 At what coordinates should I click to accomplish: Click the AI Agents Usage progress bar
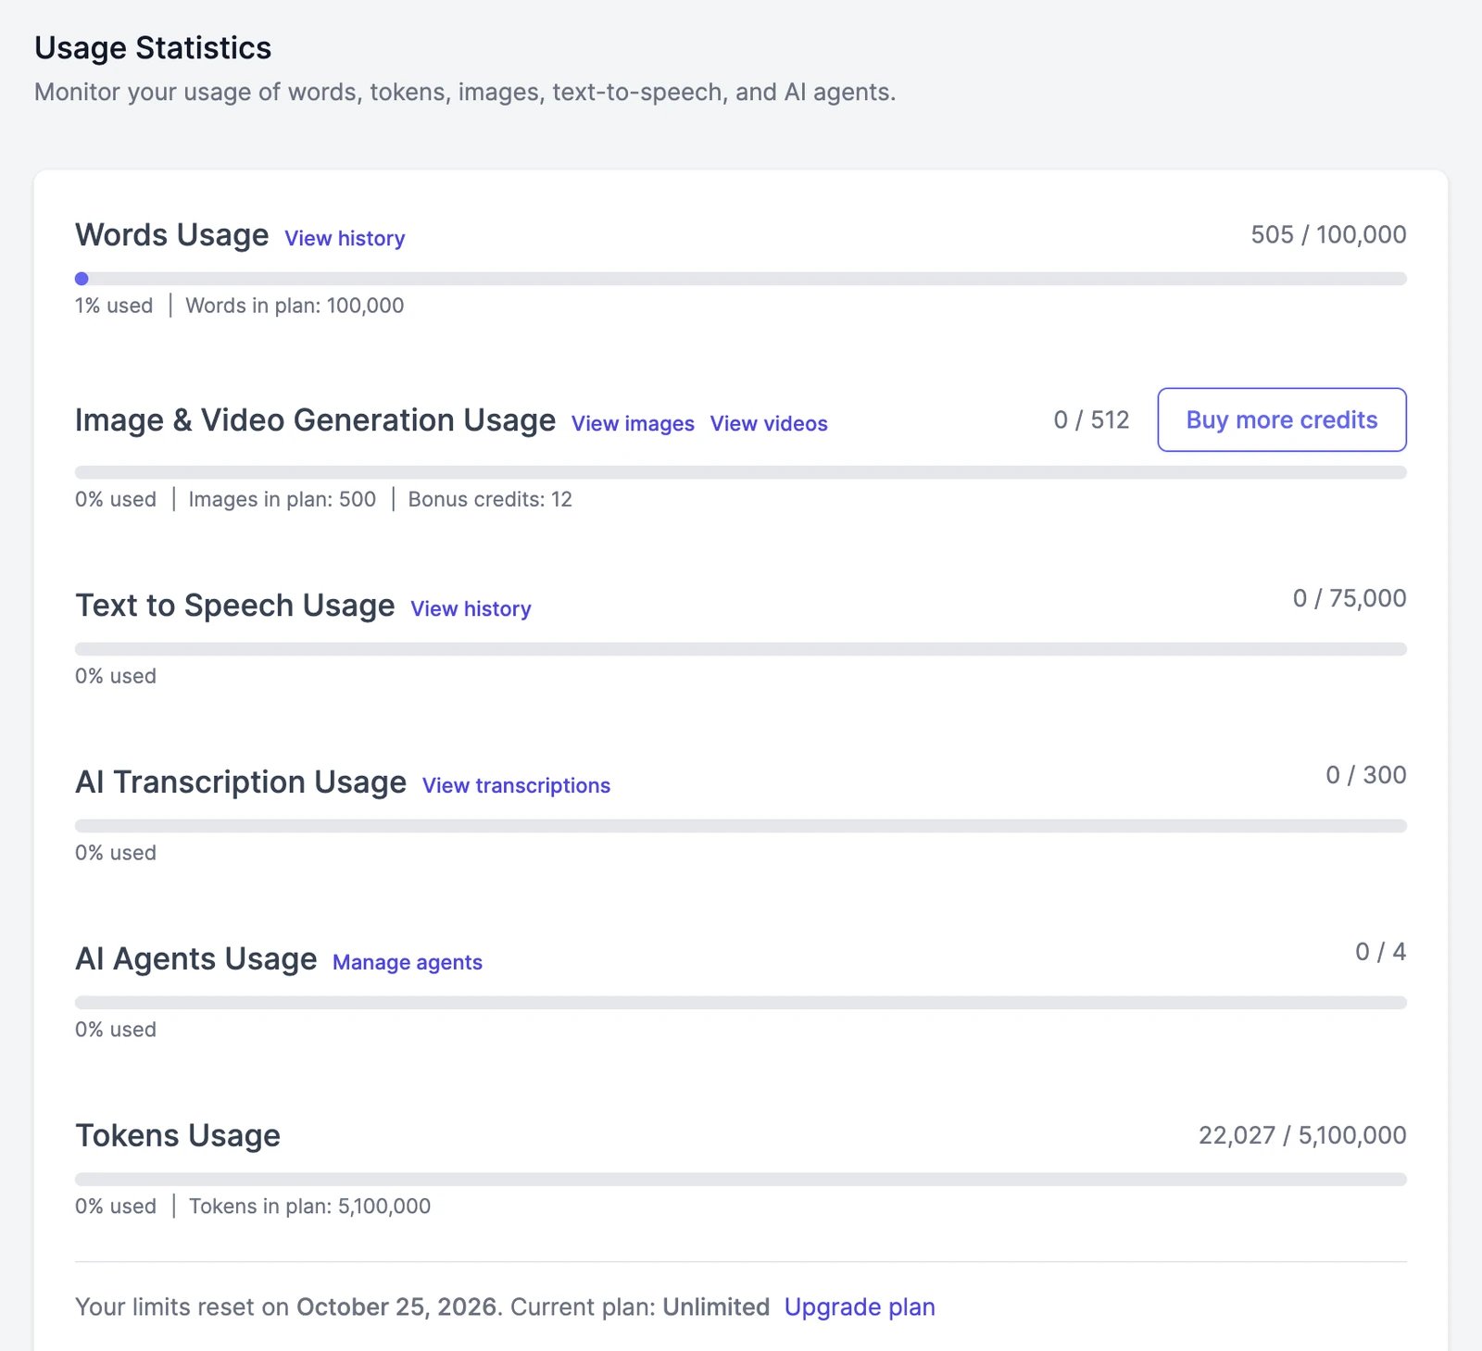point(741,1003)
